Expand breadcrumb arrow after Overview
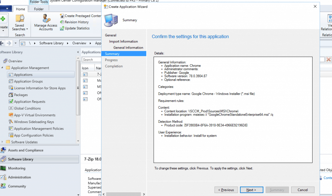Image resolution: width=332 pixels, height=196 pixels. 90,43
